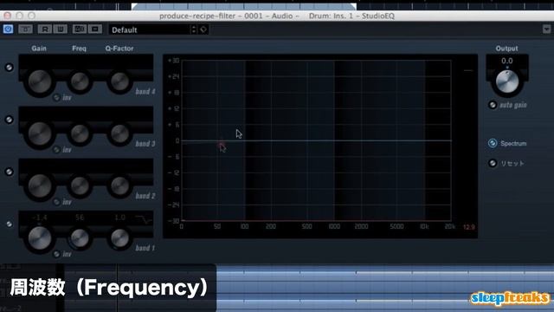The image size is (554, 312).
Task: Click the band 1 frequency value 56
Action: pyautogui.click(x=80, y=218)
